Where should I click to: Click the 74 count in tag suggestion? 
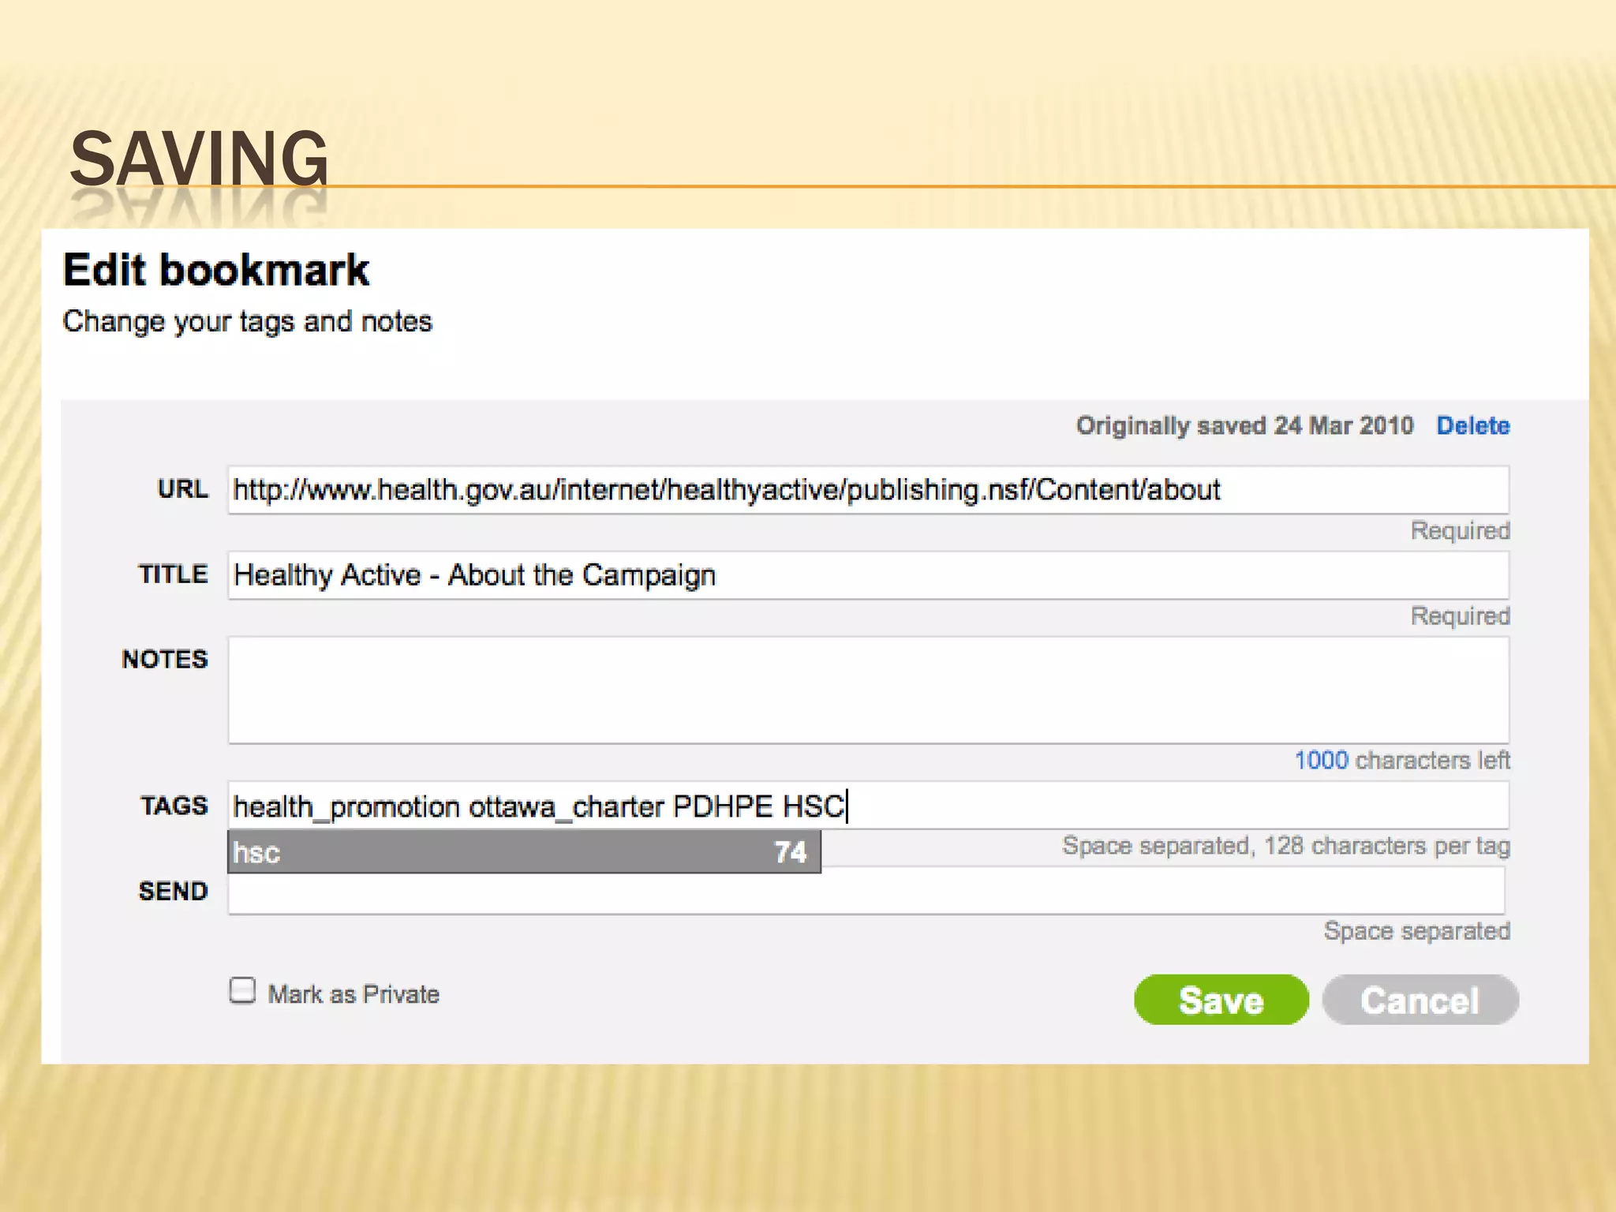tap(790, 852)
